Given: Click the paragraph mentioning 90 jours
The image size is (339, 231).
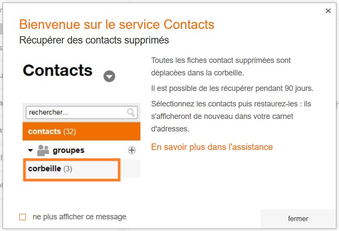Looking at the screenshot, I should point(233,88).
